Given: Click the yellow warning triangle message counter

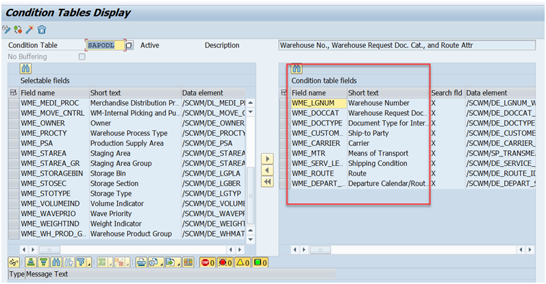Looking at the screenshot, I should coord(243,262).
